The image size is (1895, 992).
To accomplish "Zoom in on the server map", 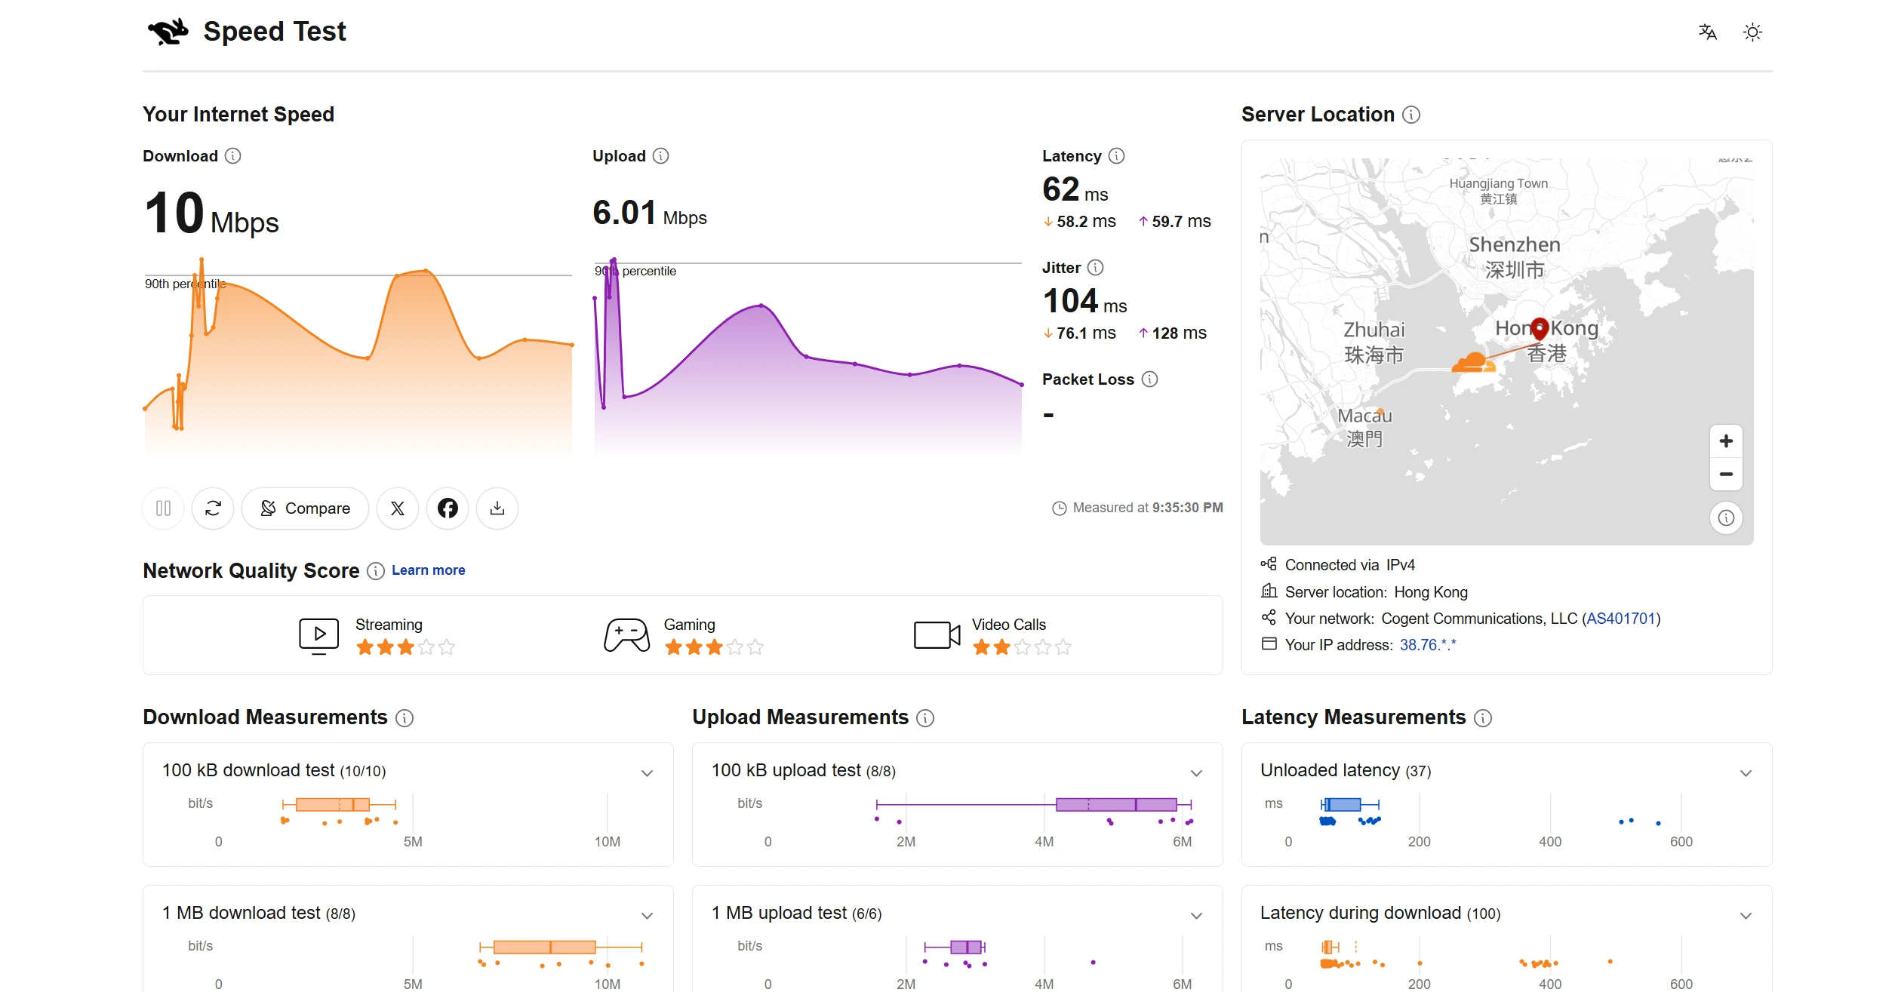I will pos(1726,441).
